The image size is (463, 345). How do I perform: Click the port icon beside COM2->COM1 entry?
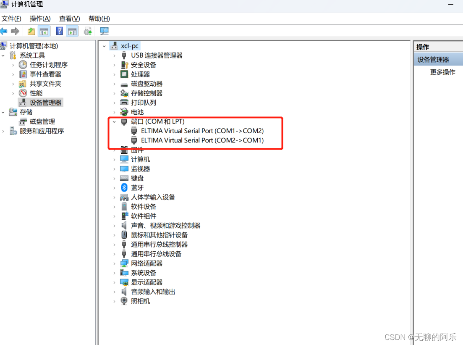[x=134, y=140]
